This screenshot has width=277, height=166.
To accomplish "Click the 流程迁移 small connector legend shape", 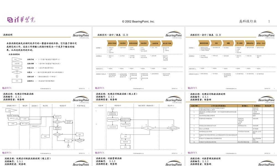I will click(x=17, y=76).
